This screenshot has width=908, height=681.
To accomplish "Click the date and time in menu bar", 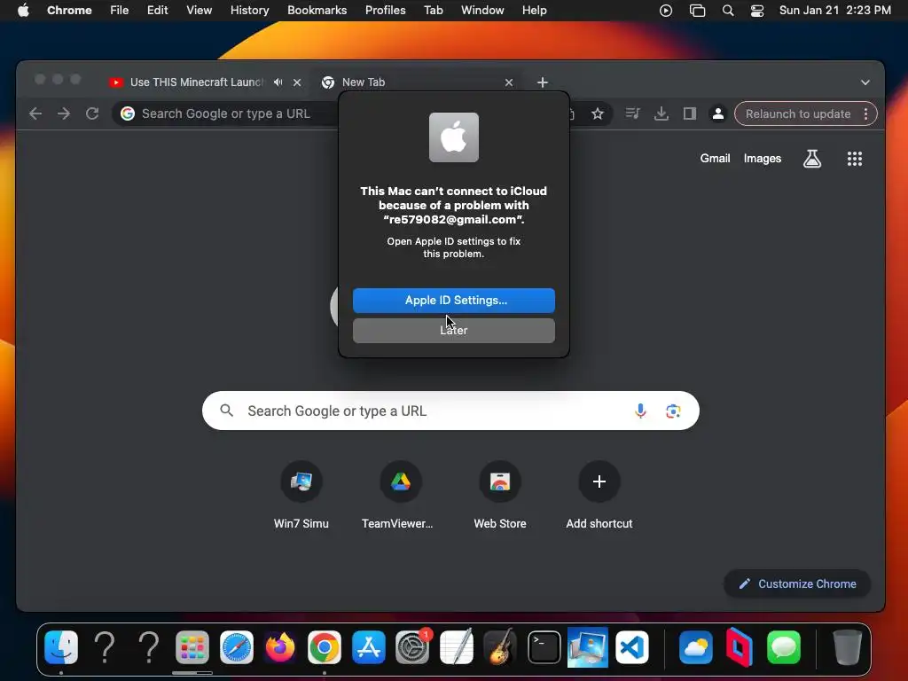I will click(x=834, y=11).
